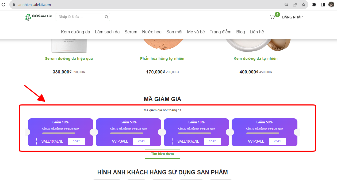
Task: Reload the page with the refresh icon
Action: (x=3, y=5)
